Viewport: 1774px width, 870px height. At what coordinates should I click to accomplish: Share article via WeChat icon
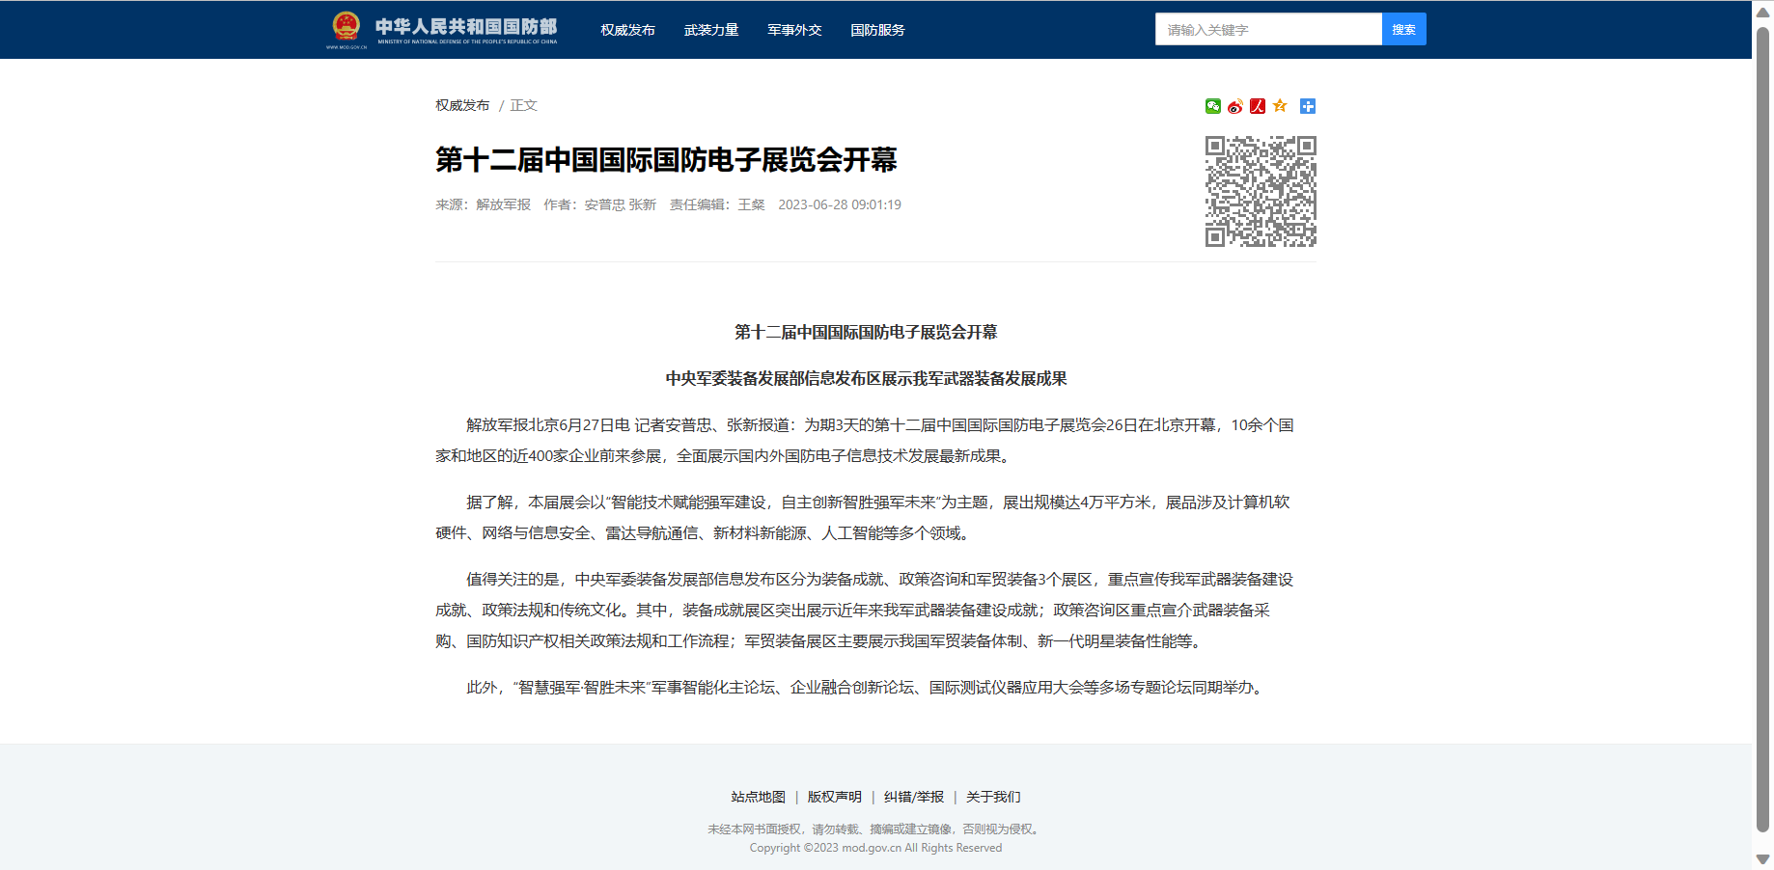click(x=1212, y=106)
